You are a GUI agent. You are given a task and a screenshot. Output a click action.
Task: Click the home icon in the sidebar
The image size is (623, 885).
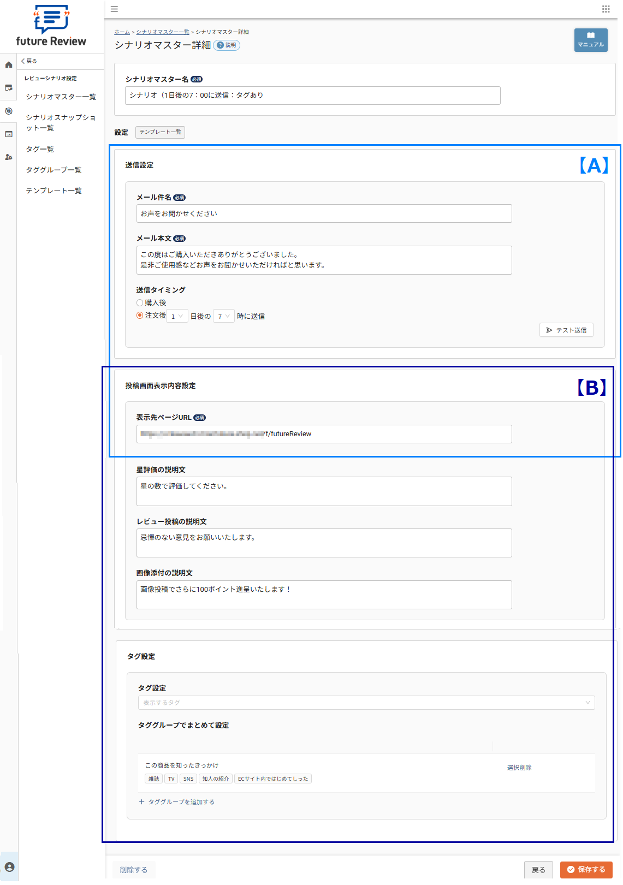pyautogui.click(x=9, y=65)
